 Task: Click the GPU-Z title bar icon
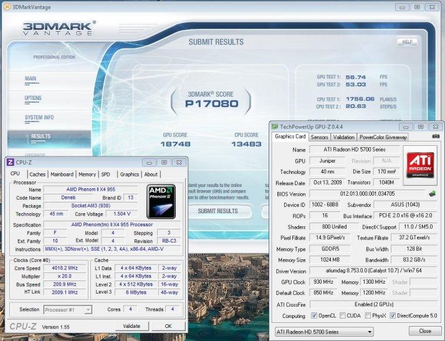click(275, 127)
